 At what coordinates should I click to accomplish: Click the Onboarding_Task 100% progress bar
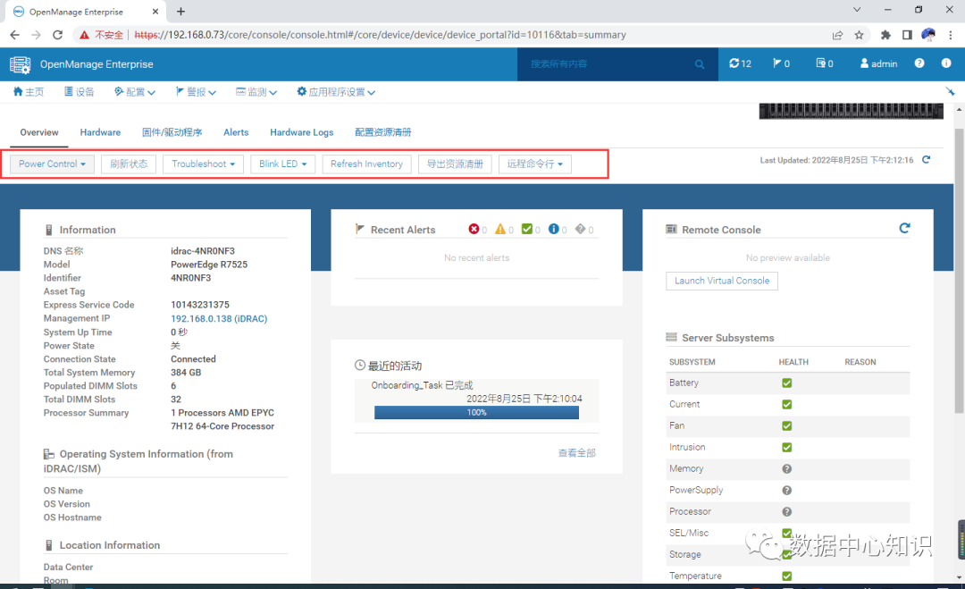(x=476, y=412)
